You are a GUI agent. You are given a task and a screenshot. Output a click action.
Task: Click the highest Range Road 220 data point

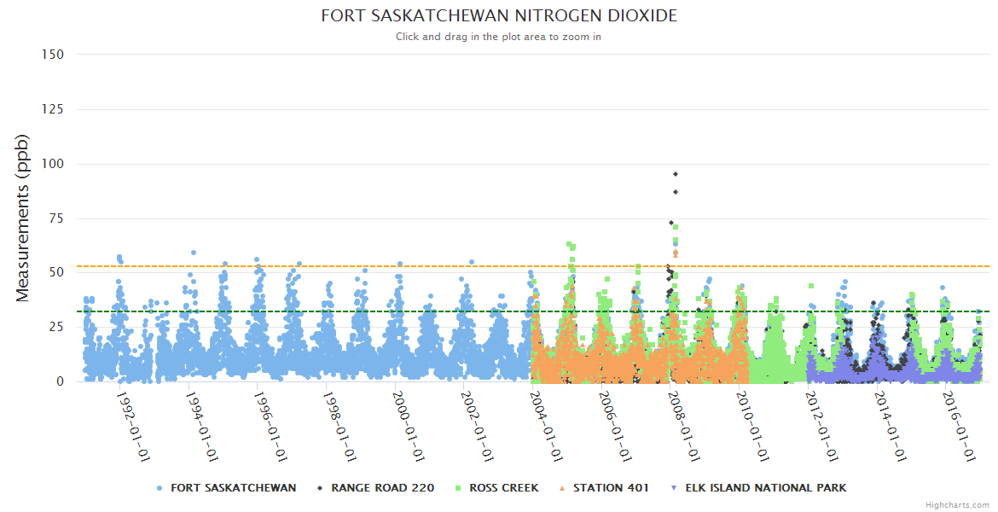[676, 174]
